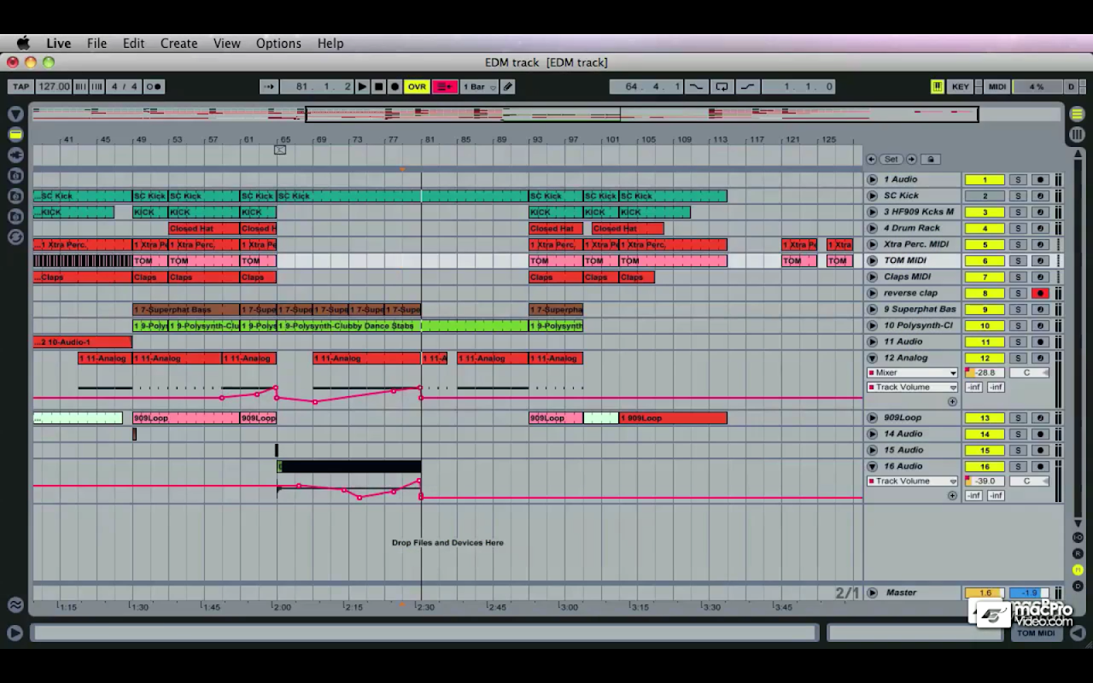Open the Options menu

(x=278, y=44)
